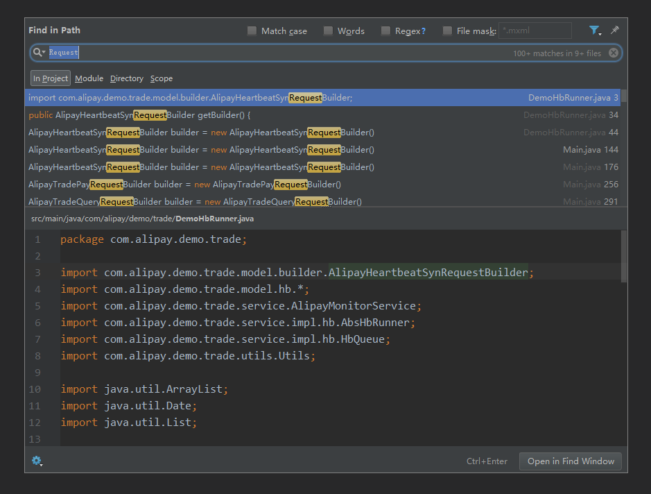Switch to the Scope tab

[162, 78]
